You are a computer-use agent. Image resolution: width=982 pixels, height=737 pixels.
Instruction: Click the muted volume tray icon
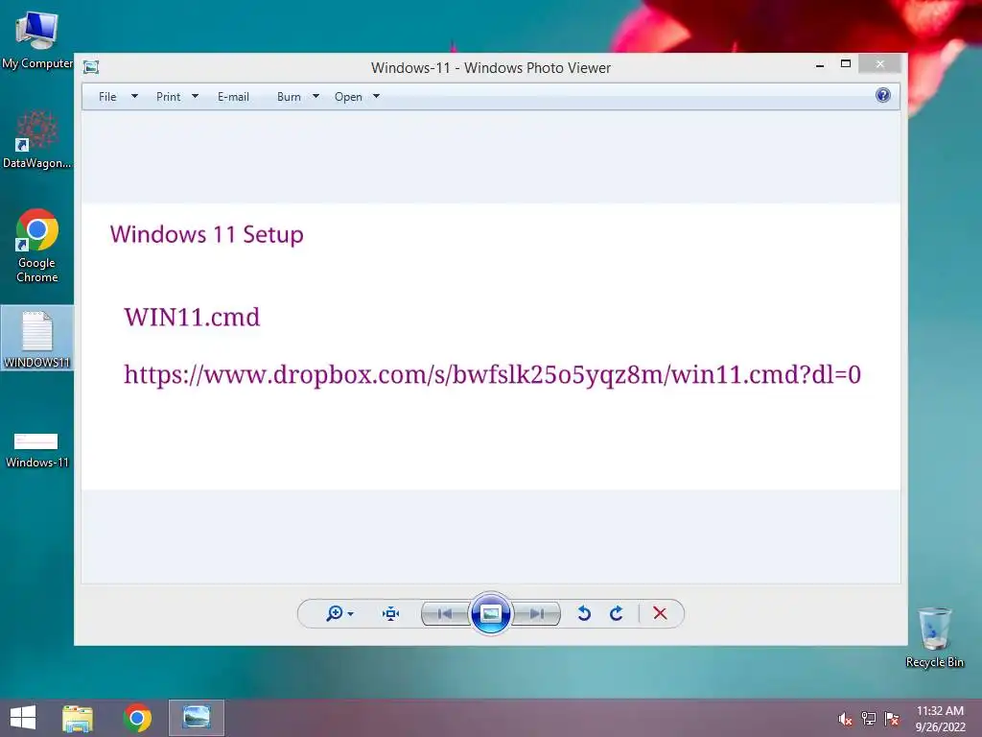846,719
